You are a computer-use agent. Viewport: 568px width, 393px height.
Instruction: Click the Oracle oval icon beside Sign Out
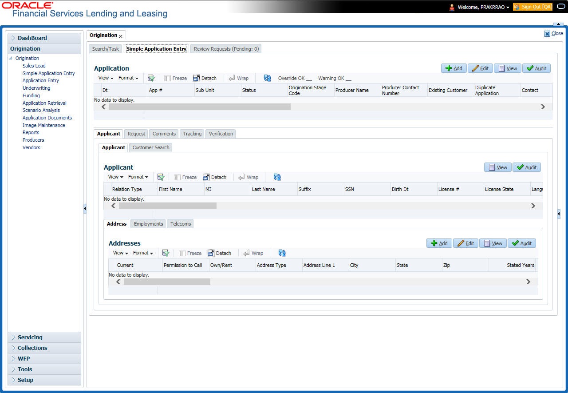[x=561, y=7]
